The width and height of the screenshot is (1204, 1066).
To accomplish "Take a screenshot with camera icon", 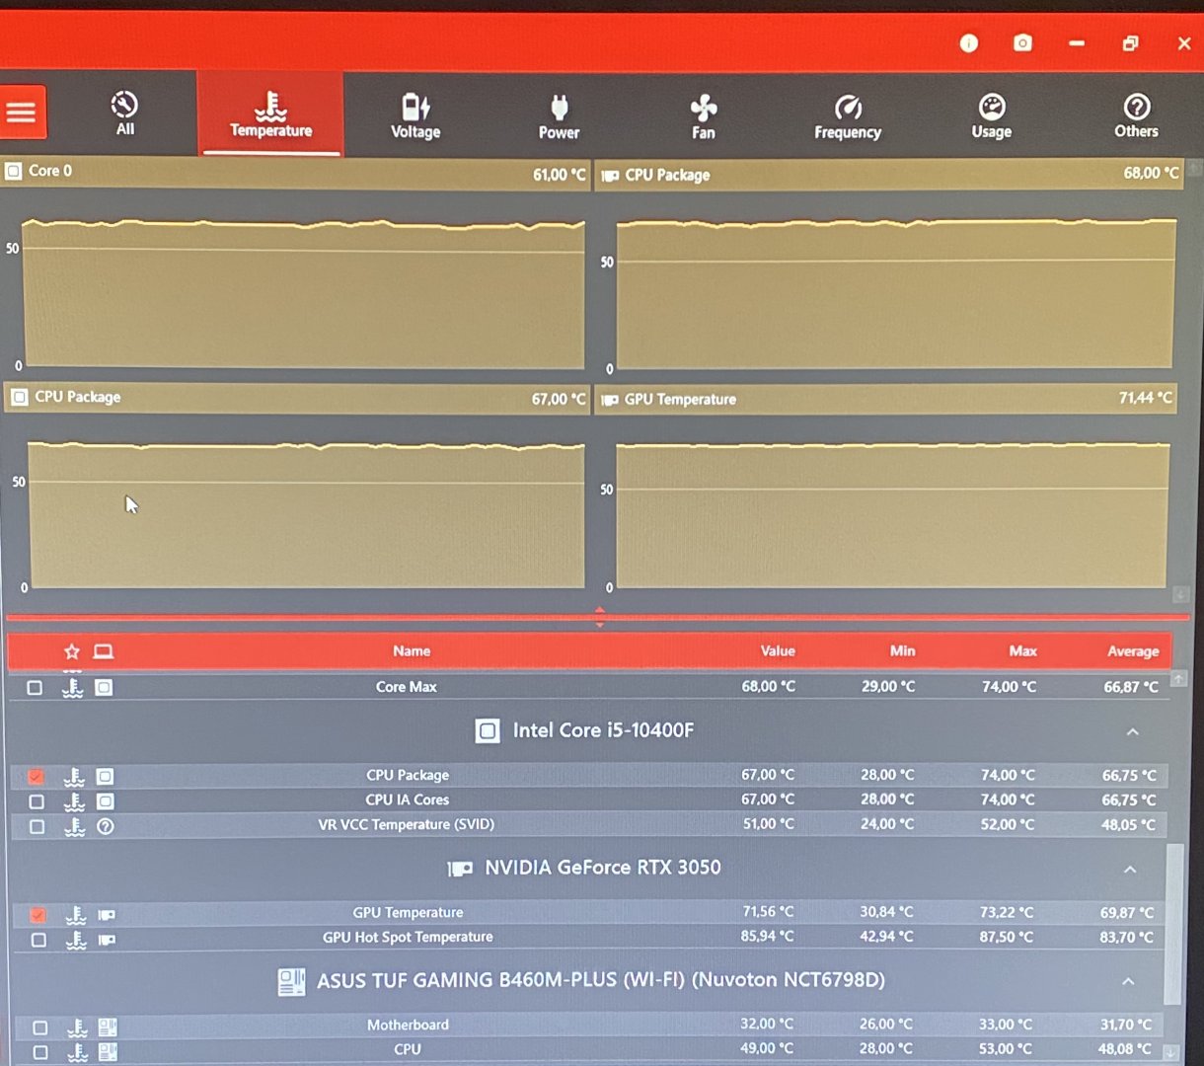I will 1022,43.
